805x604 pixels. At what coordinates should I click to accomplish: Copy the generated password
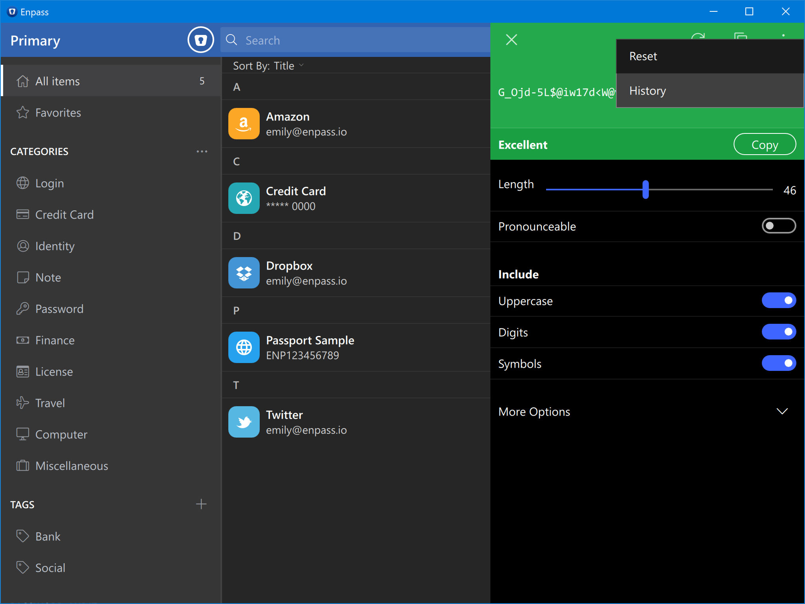(x=765, y=144)
